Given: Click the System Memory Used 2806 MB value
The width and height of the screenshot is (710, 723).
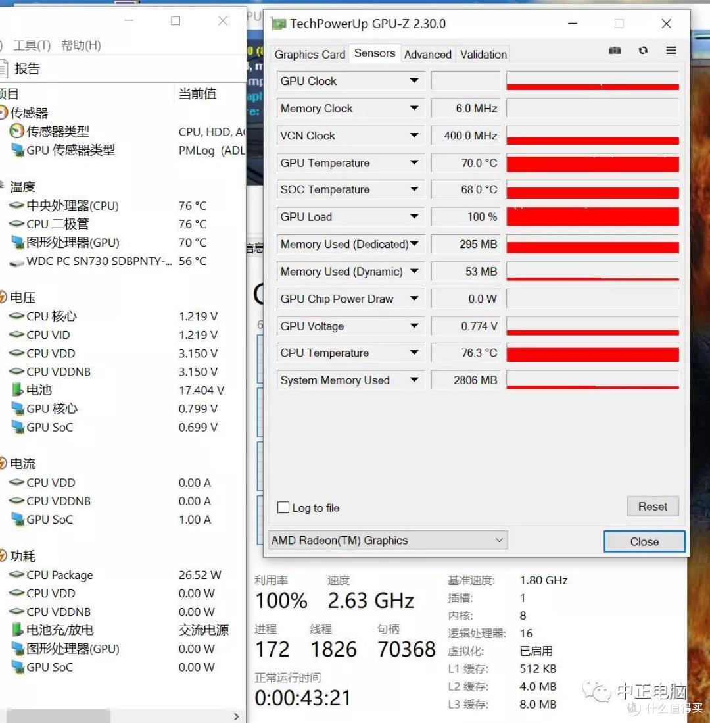Looking at the screenshot, I should pyautogui.click(x=466, y=380).
